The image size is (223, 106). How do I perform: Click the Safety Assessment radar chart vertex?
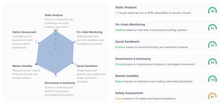(x=36, y=42)
